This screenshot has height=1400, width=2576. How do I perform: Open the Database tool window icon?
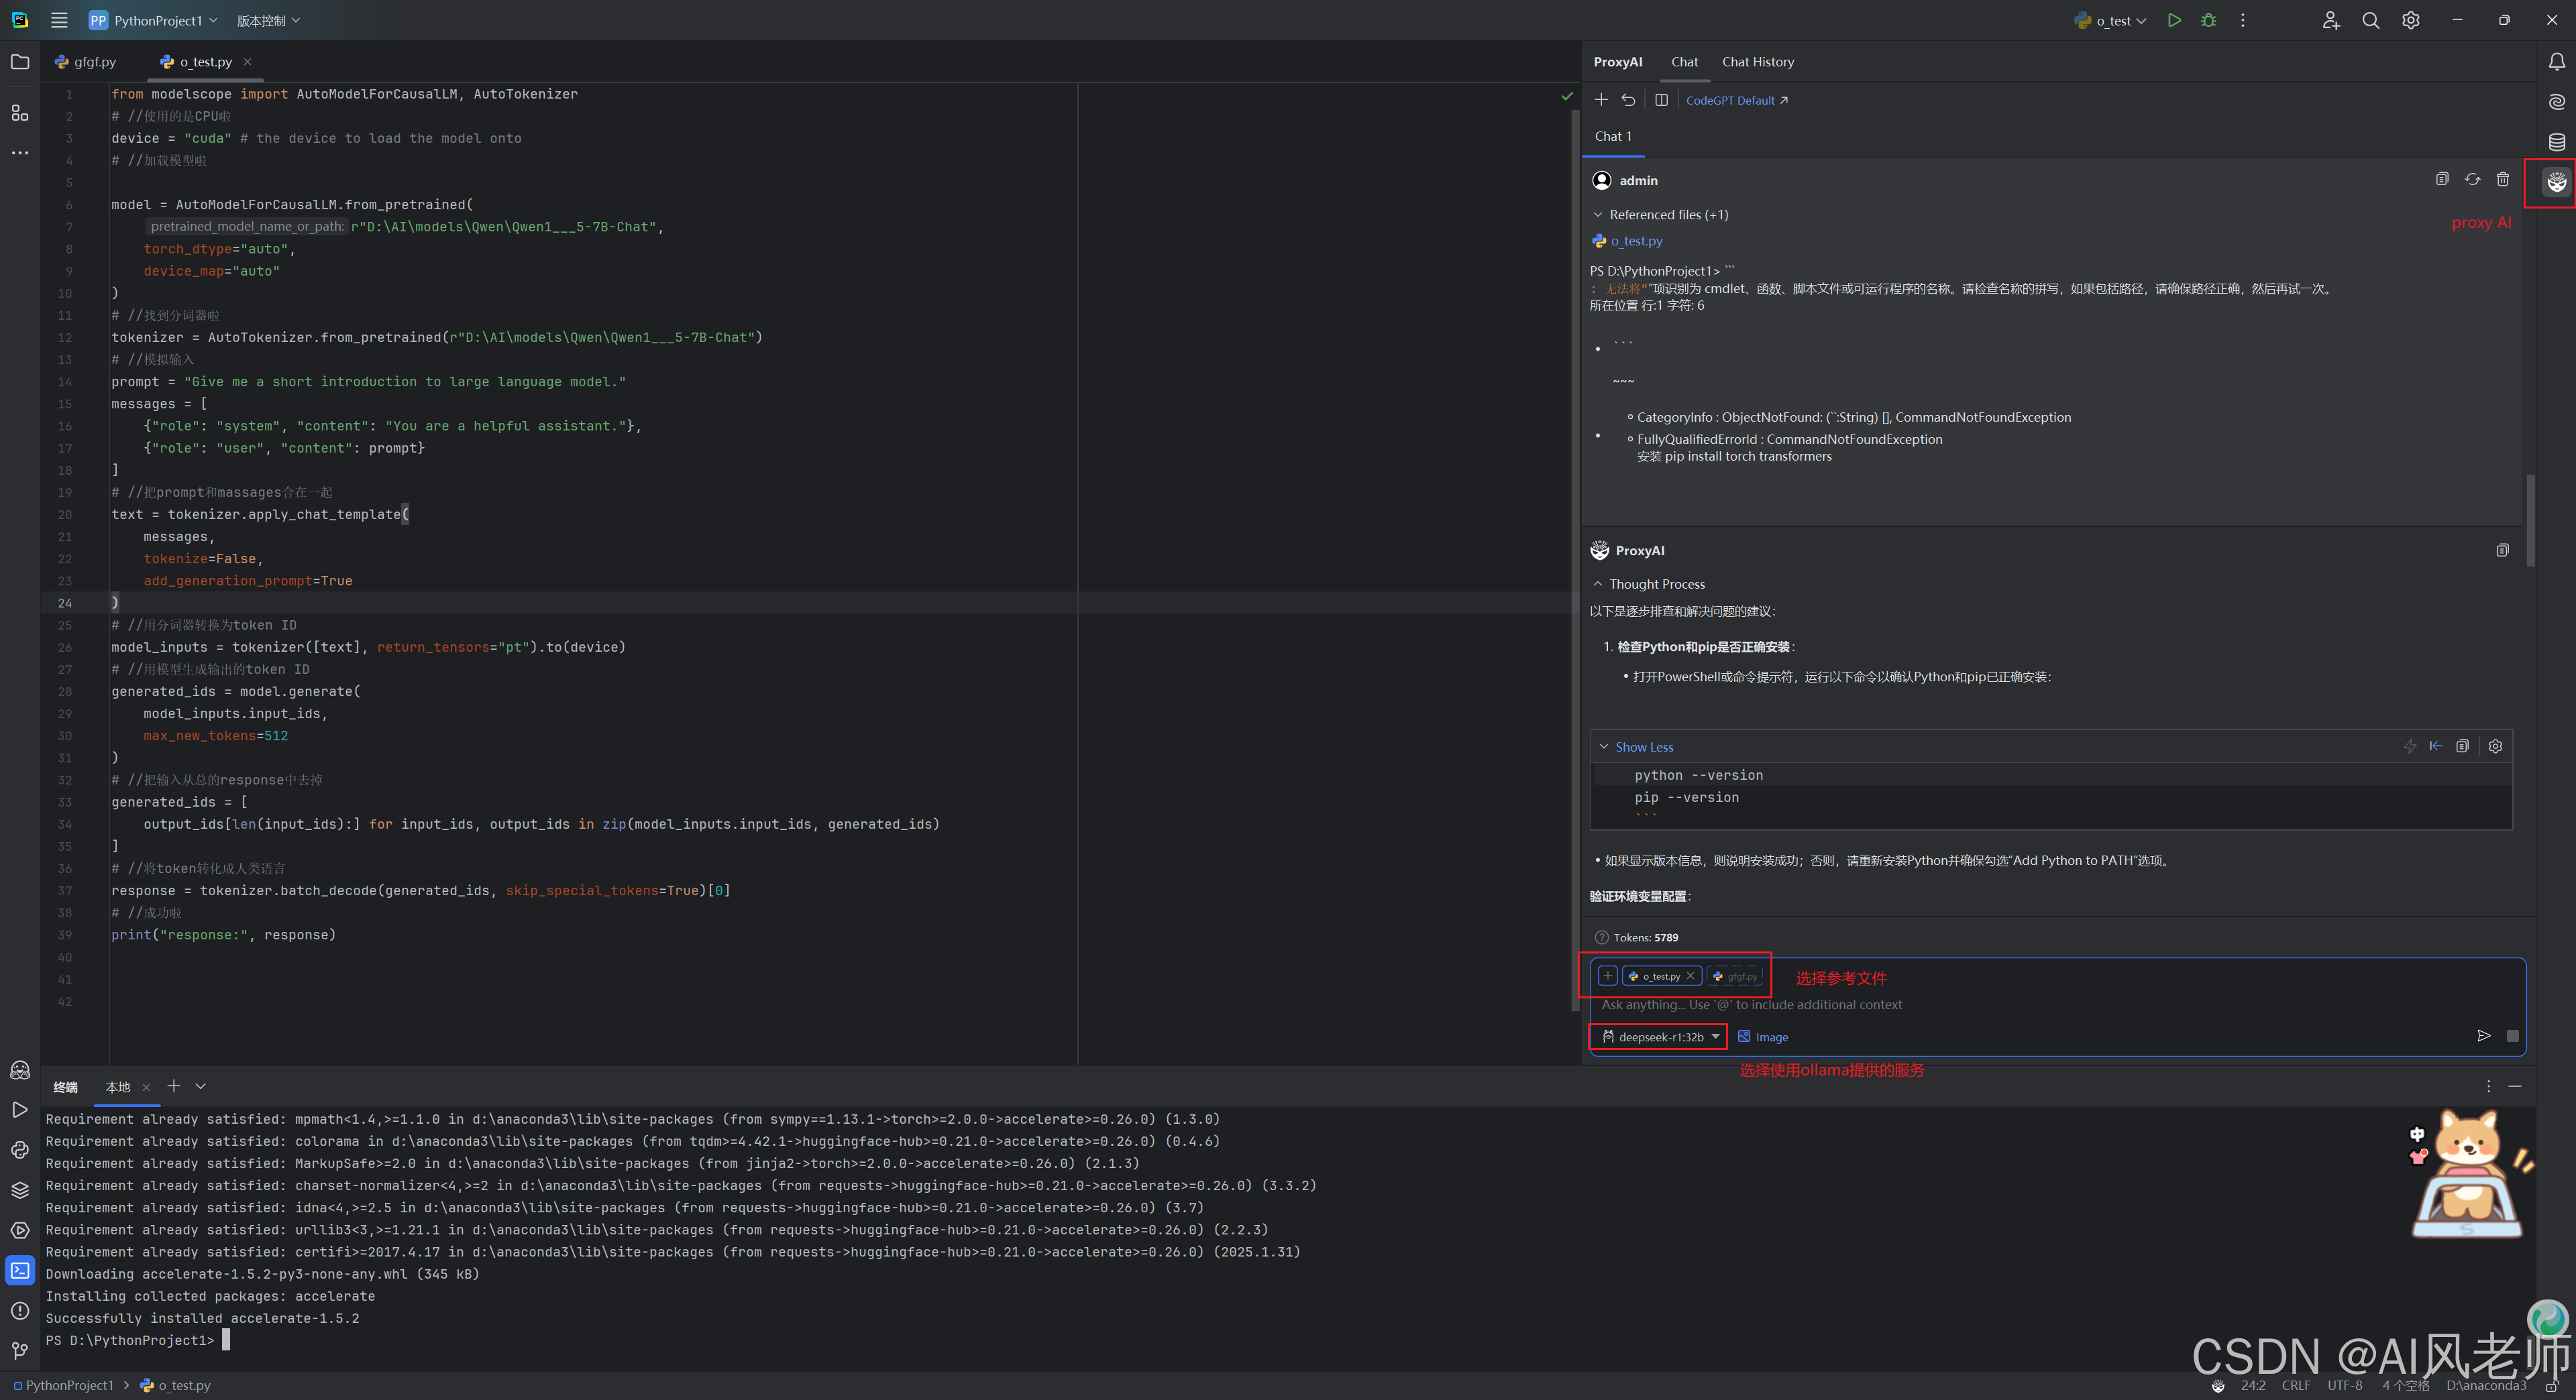click(2556, 142)
